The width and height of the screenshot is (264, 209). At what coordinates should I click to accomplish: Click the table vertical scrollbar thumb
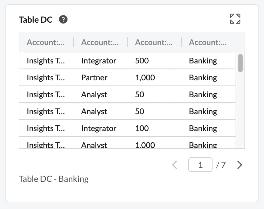tap(240, 63)
